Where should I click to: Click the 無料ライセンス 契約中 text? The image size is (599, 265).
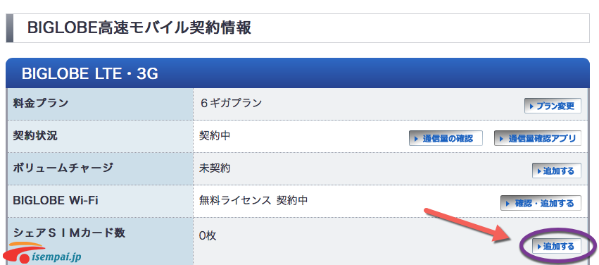pos(253,200)
